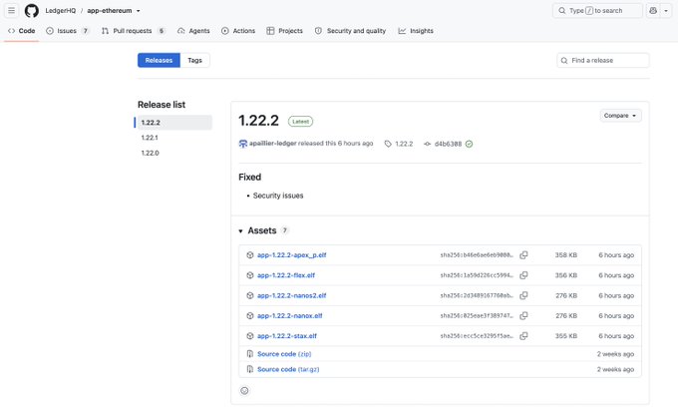
Task: Open the app-ethereum repository link
Action: click(110, 10)
